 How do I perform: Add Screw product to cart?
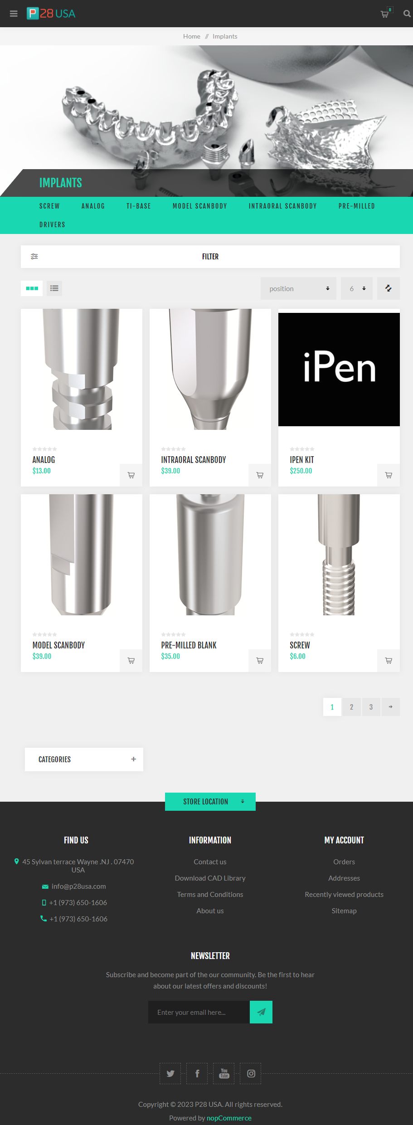point(389,661)
